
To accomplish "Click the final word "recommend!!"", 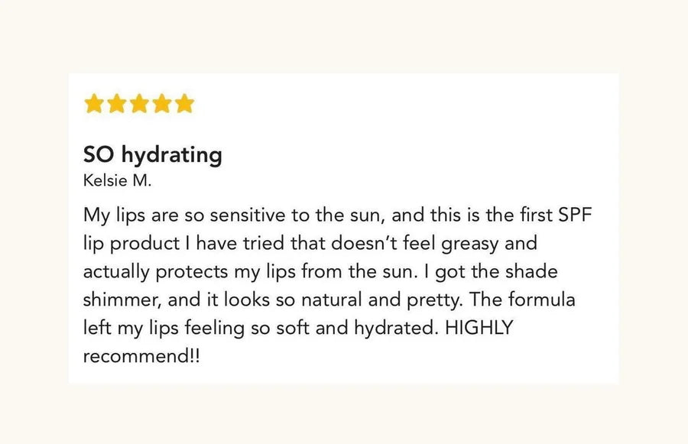I will point(141,356).
